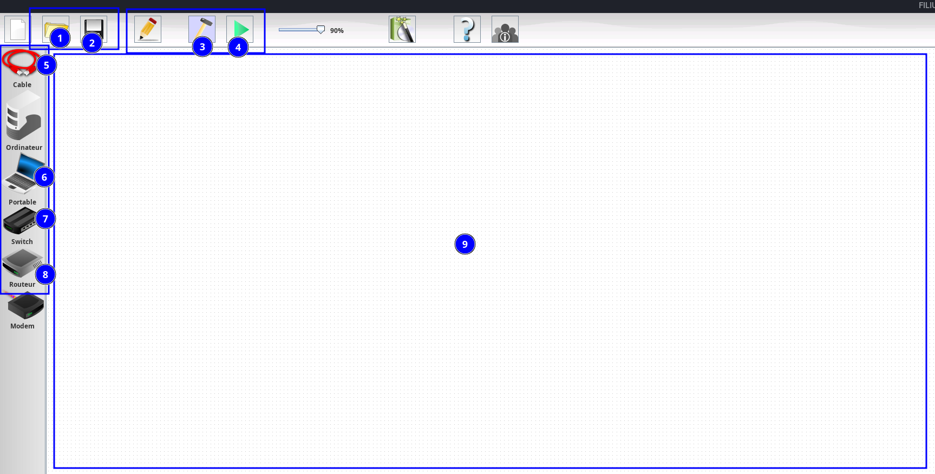The width and height of the screenshot is (935, 474).
Task: Pick the Portable laptop component
Action: point(23,179)
